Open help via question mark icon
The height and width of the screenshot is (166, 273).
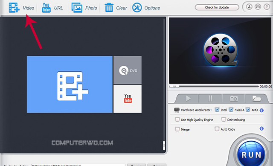(x=267, y=7)
